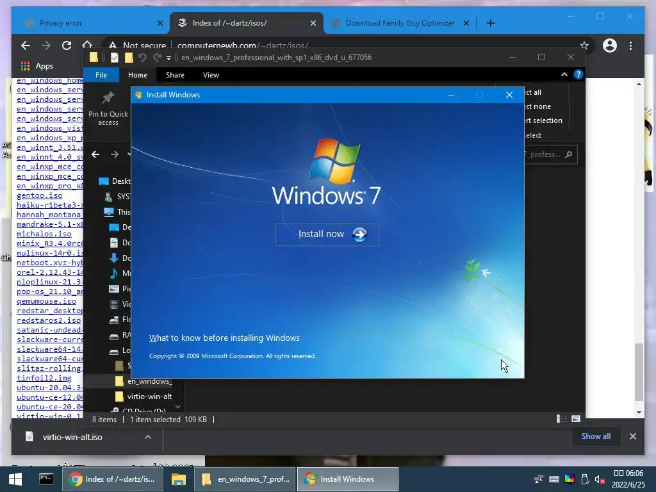Bookmark page with the star icon
Viewport: 656px width, 492px height.
click(584, 45)
